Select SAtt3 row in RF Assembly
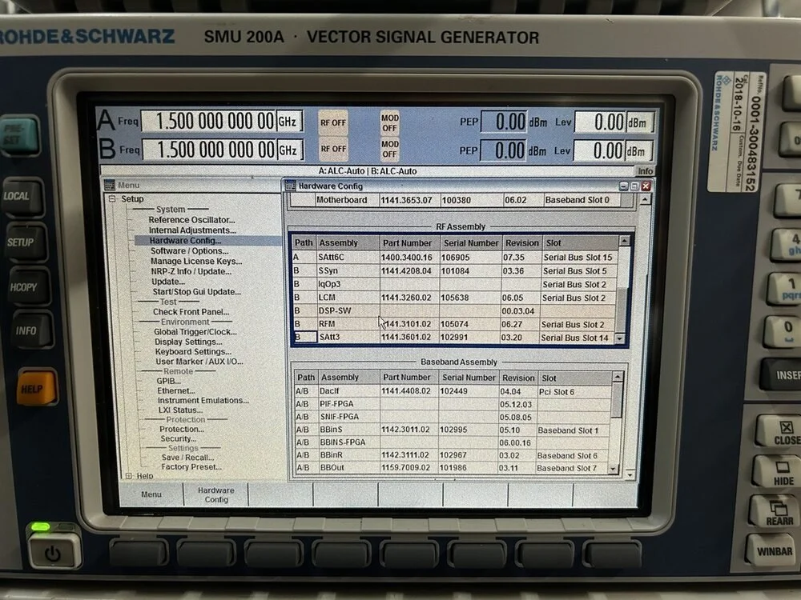 [453, 338]
